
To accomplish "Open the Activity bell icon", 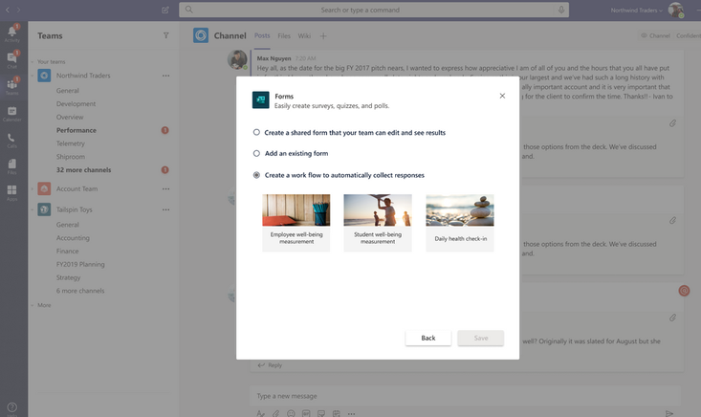I will coord(12,33).
